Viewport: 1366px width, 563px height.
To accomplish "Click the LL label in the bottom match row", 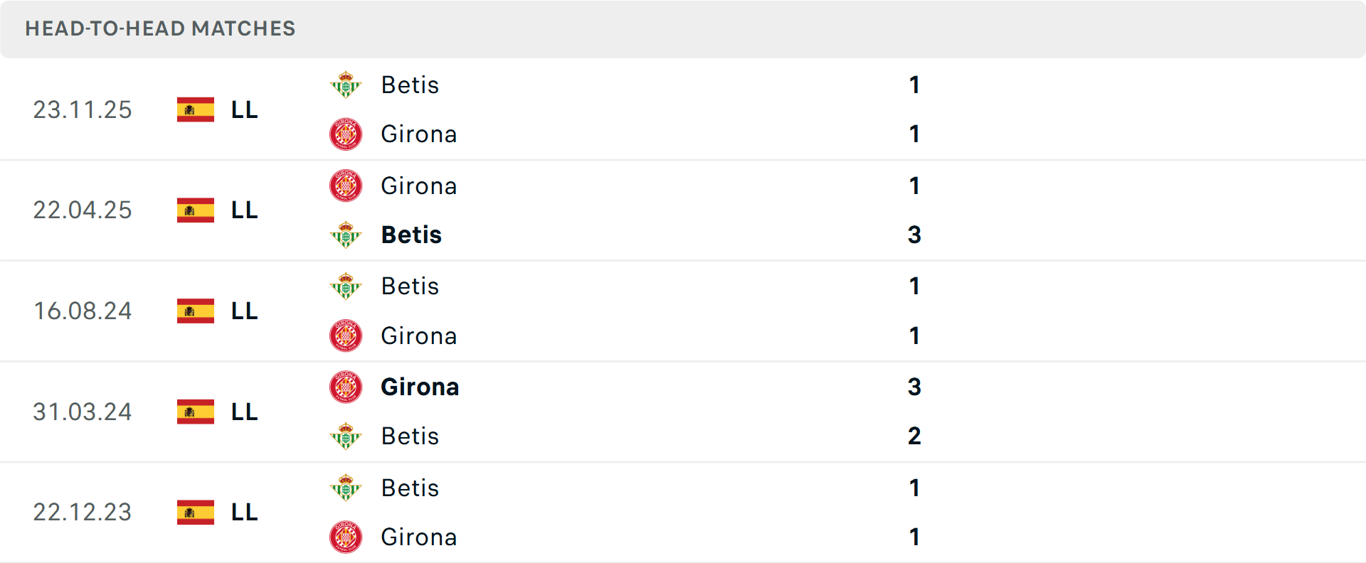I will (x=243, y=513).
